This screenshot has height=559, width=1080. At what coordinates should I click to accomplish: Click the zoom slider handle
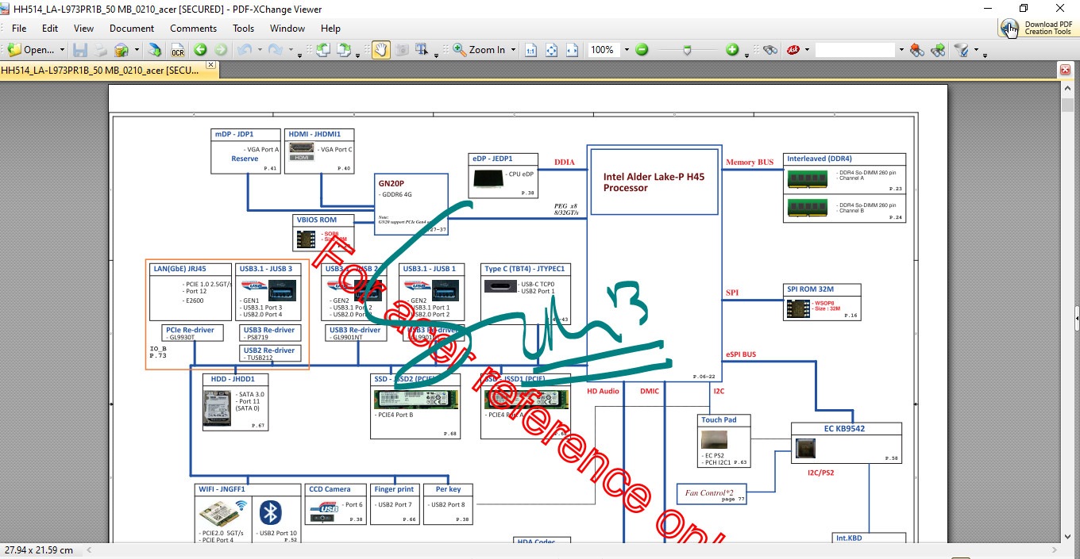point(688,50)
